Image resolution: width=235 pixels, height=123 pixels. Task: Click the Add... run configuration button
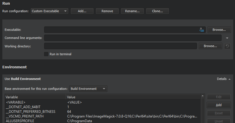coord(82,11)
